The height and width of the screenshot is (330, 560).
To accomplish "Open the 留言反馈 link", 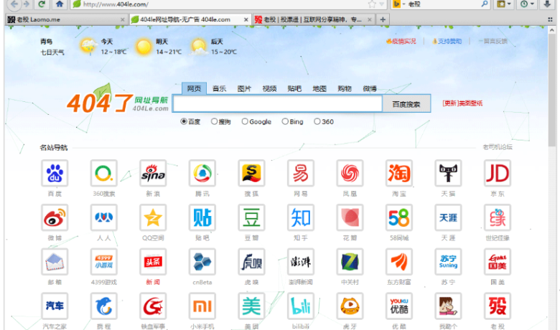I will (x=493, y=42).
